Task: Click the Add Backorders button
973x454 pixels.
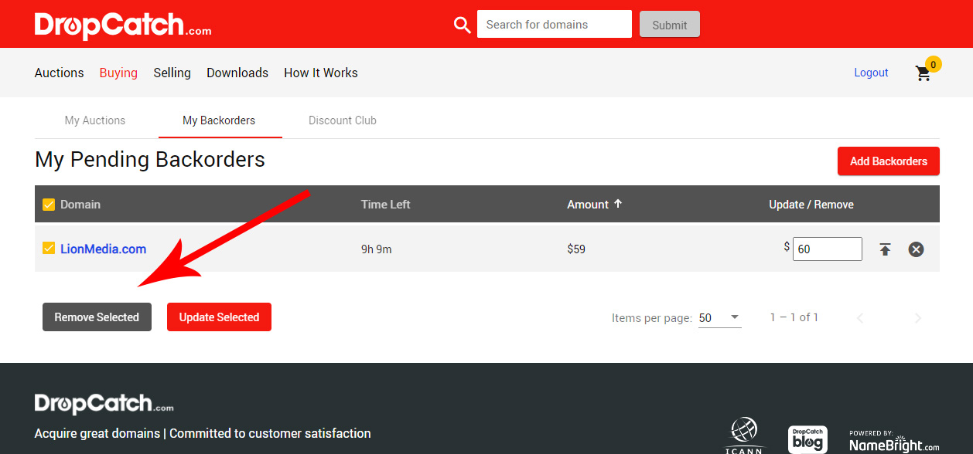Action: pos(889,161)
